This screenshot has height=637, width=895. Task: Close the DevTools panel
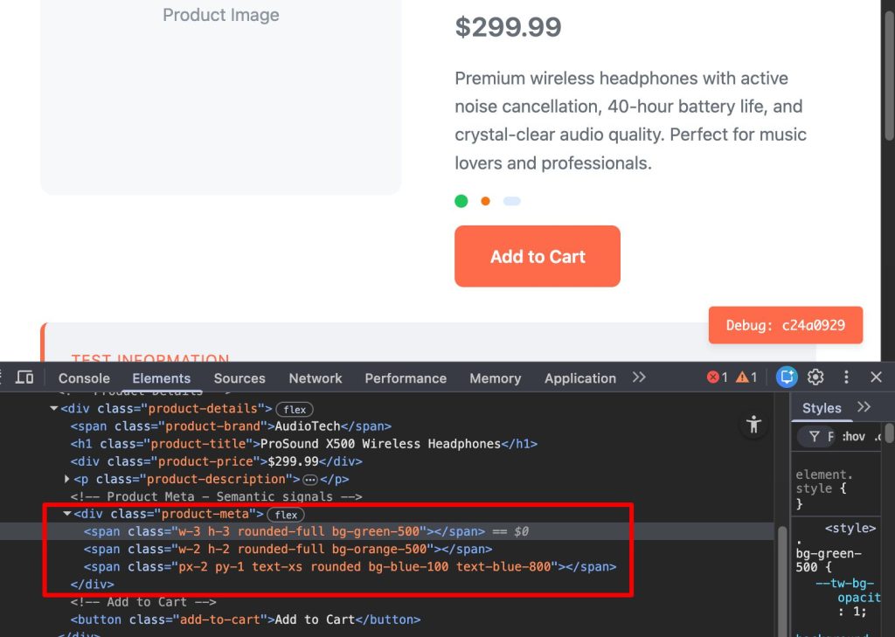pos(876,377)
